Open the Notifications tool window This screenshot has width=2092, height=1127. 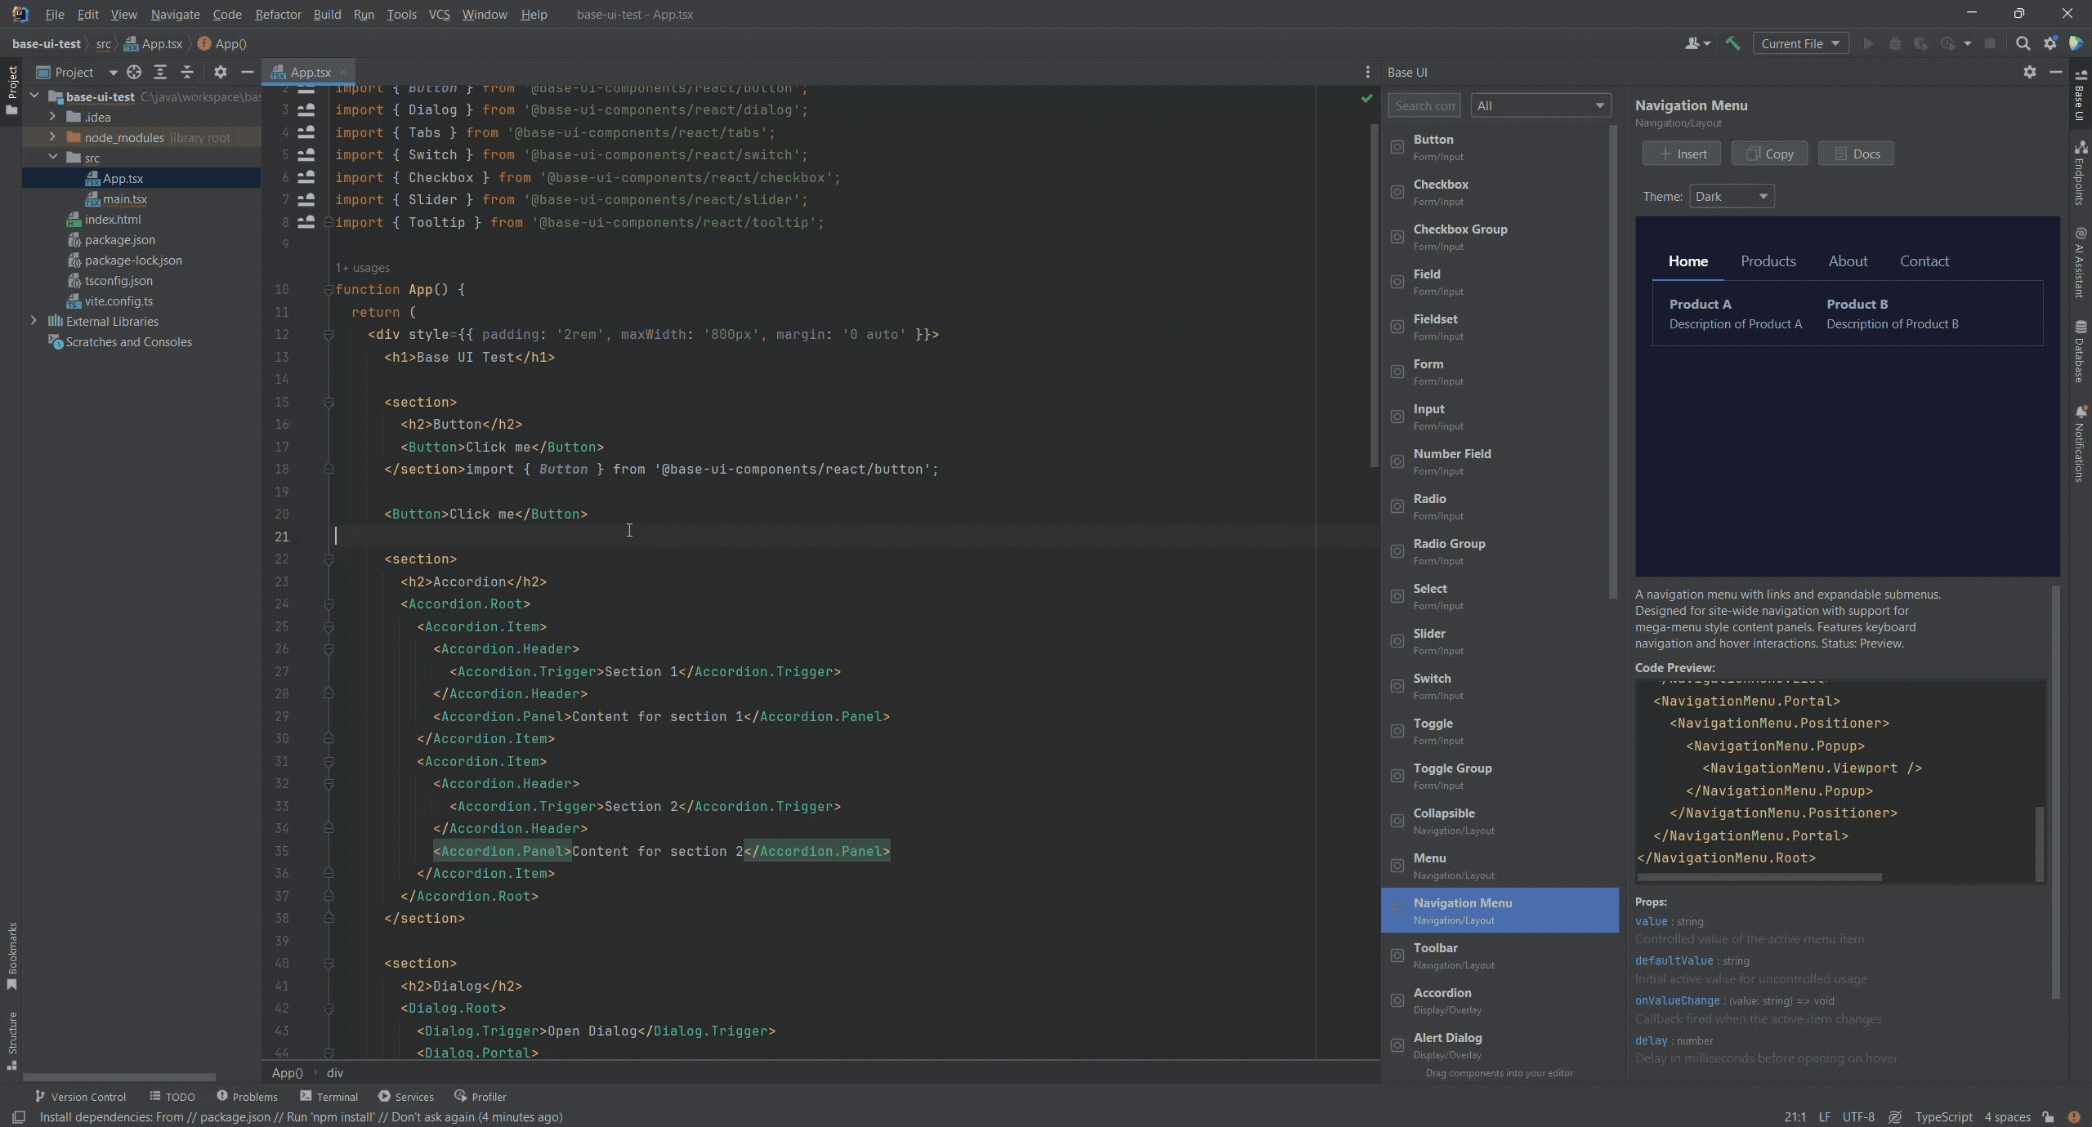pyautogui.click(x=2081, y=445)
